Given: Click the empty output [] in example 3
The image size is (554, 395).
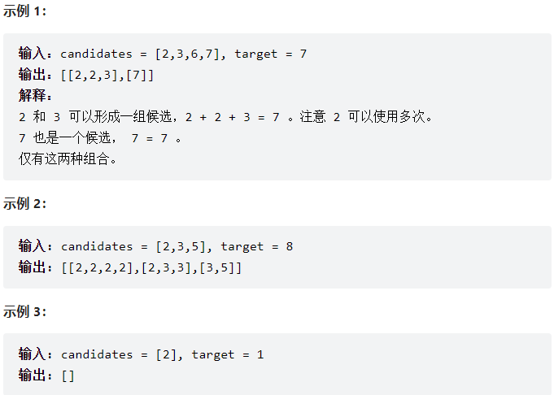Looking at the screenshot, I should coord(68,376).
